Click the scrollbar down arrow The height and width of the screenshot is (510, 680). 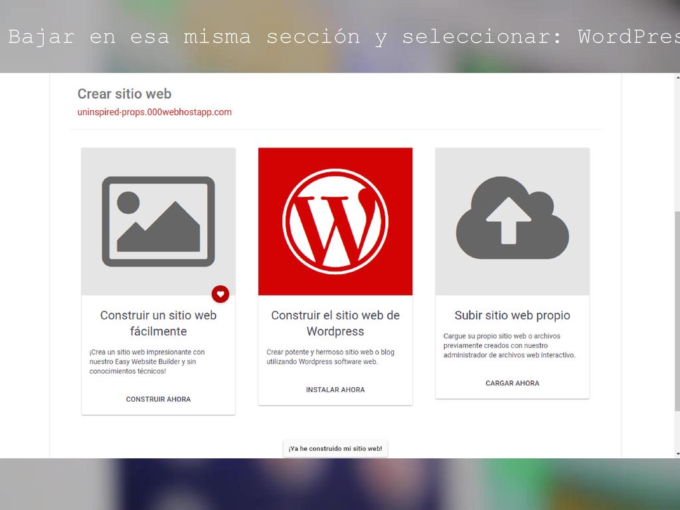[677, 454]
